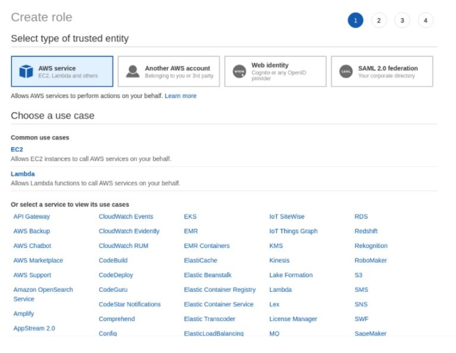456x353 pixels.
Task: Open EKS service
Action: (x=190, y=217)
